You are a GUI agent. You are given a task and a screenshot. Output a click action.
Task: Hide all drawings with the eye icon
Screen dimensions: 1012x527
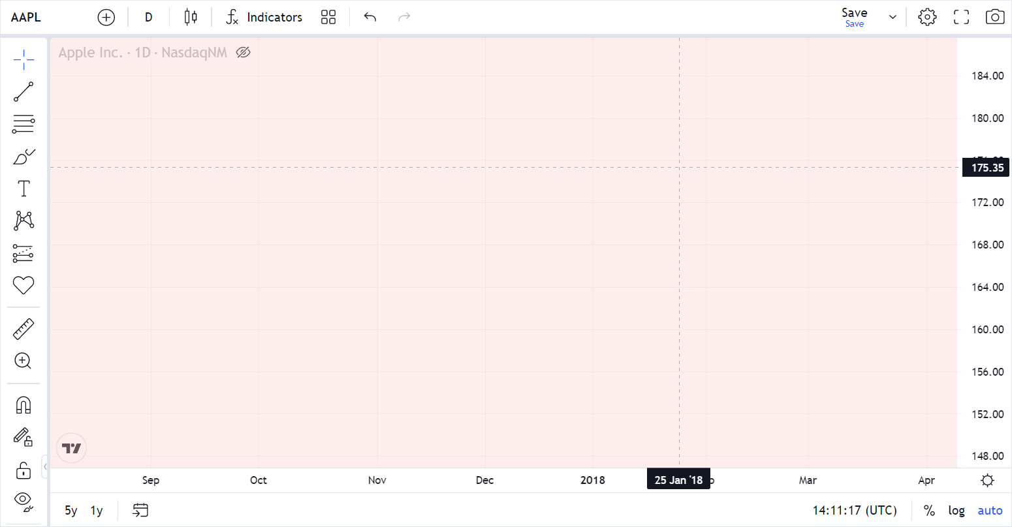(x=24, y=501)
